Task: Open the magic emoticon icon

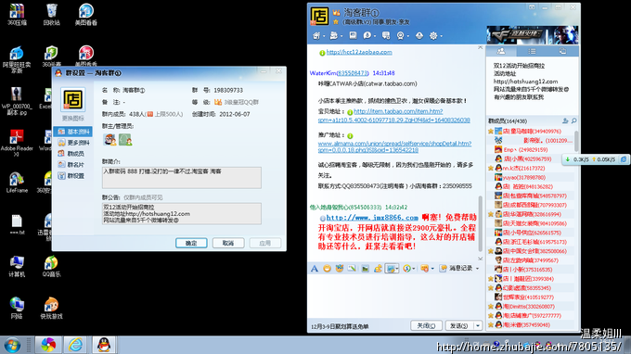Action: coord(340,269)
